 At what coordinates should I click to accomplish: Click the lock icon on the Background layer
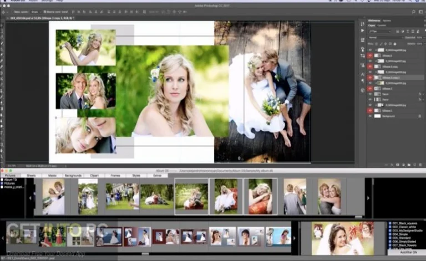pos(418,116)
